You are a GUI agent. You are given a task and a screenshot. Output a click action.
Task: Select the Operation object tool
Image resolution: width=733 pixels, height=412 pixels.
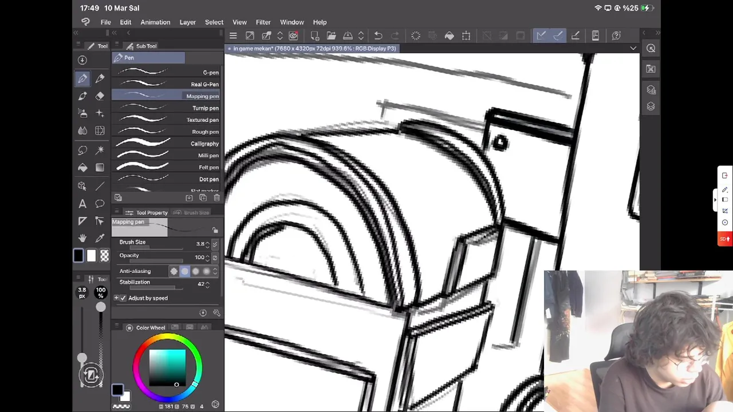pos(82,187)
